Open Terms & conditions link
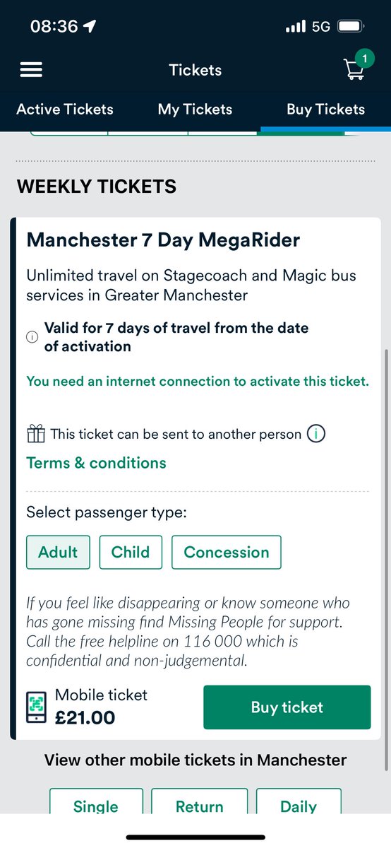 pos(96,463)
